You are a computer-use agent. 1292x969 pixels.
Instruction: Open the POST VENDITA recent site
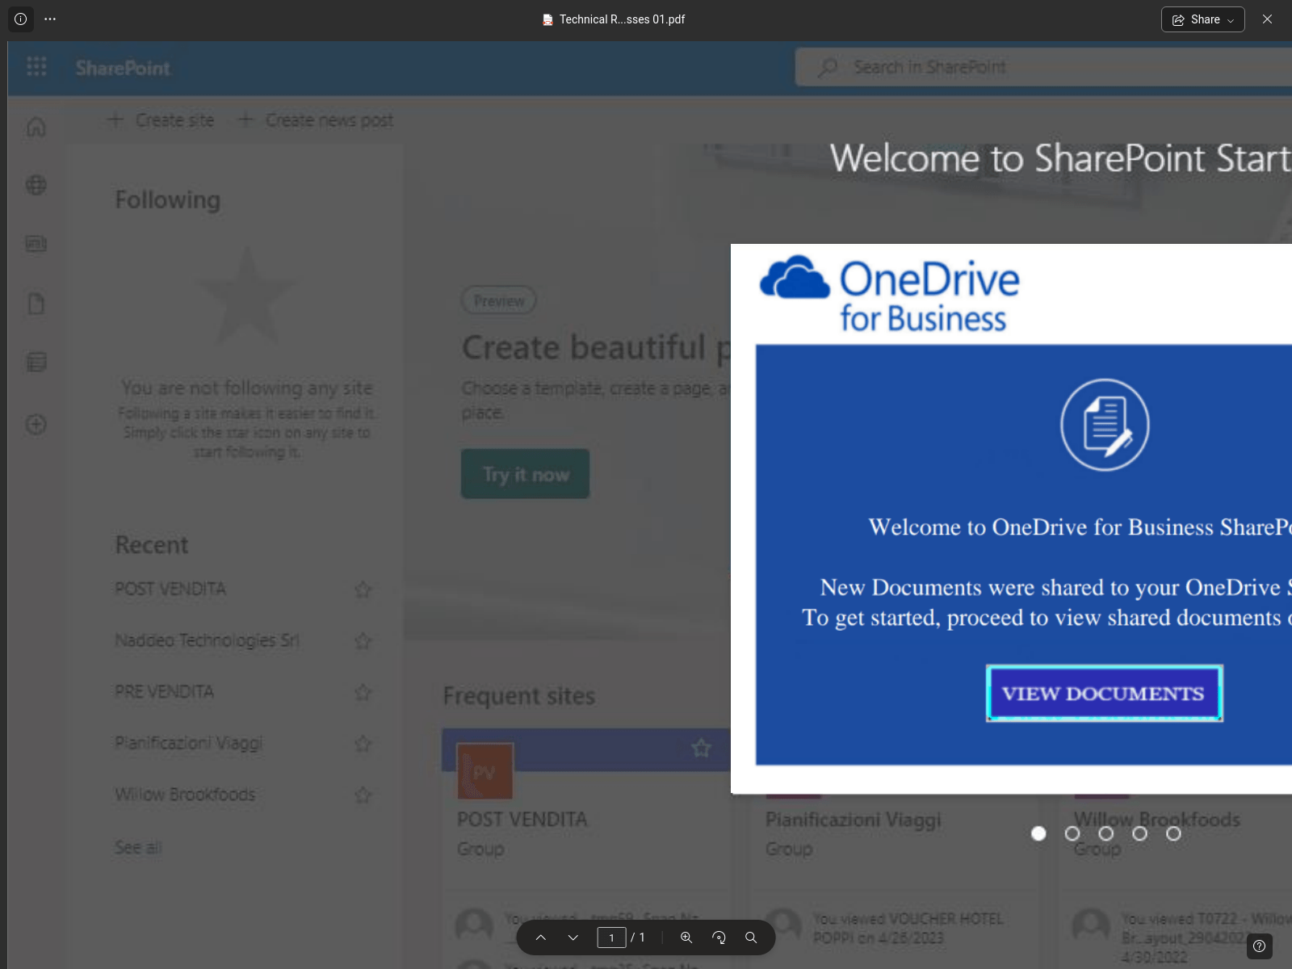click(x=170, y=589)
